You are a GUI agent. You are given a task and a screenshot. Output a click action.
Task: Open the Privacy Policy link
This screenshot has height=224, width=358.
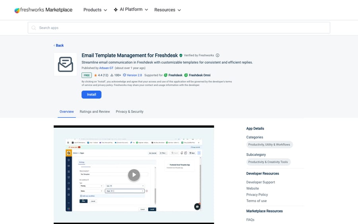click(257, 195)
